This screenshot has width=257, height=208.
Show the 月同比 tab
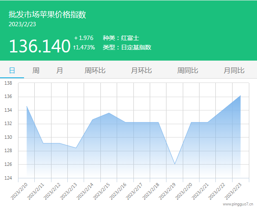click(234, 70)
